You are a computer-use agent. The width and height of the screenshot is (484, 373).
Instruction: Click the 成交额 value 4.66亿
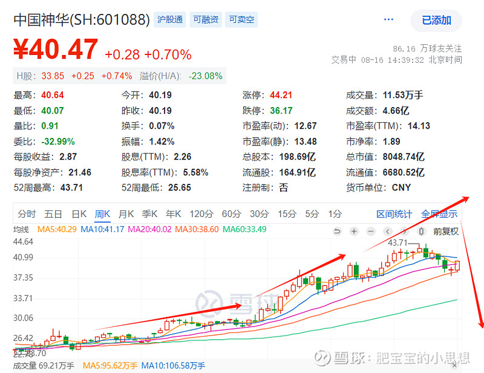[x=396, y=111]
